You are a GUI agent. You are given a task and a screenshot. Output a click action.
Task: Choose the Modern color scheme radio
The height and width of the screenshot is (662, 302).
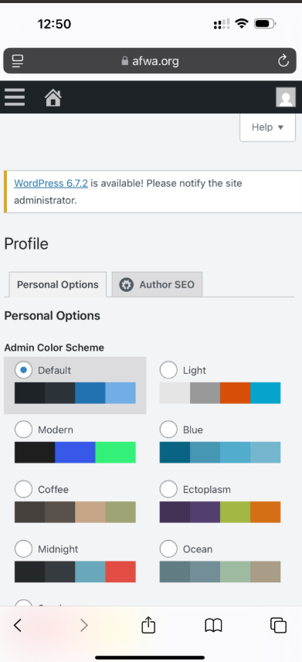(x=23, y=429)
